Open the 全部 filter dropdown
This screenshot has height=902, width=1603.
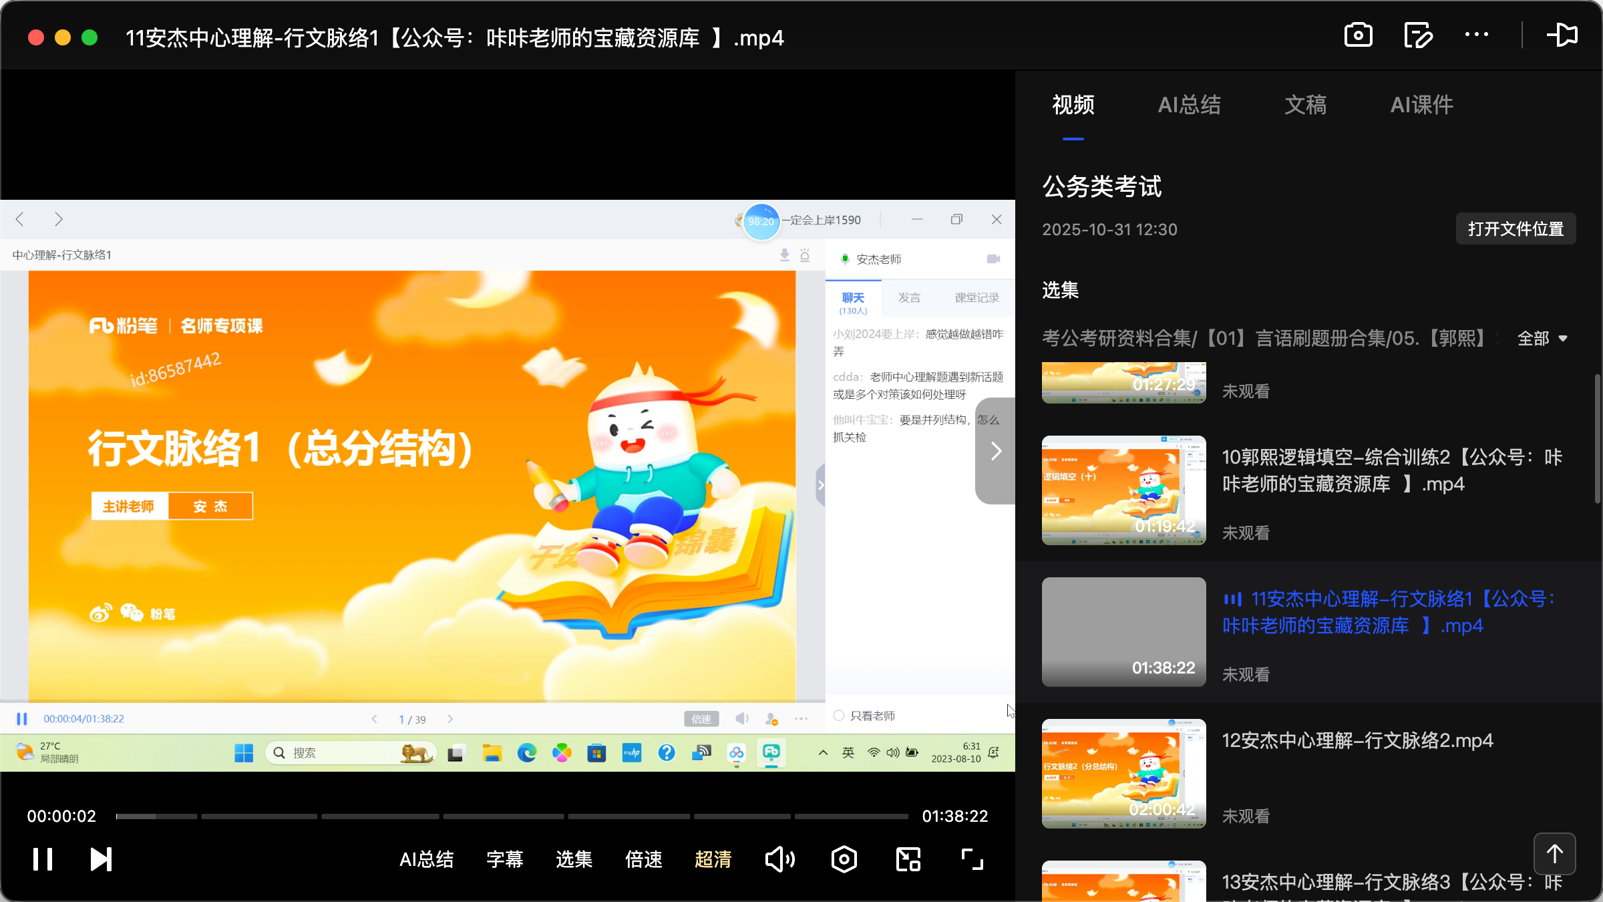pos(1542,339)
